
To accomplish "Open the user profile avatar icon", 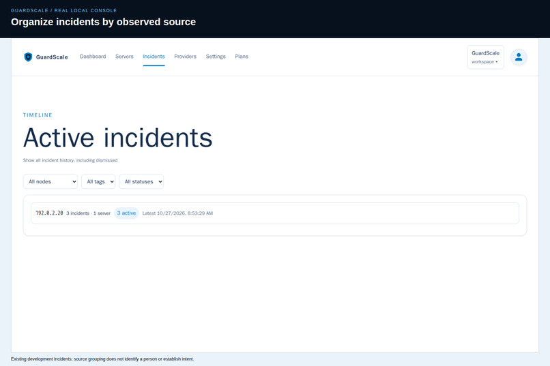I will pyautogui.click(x=519, y=57).
